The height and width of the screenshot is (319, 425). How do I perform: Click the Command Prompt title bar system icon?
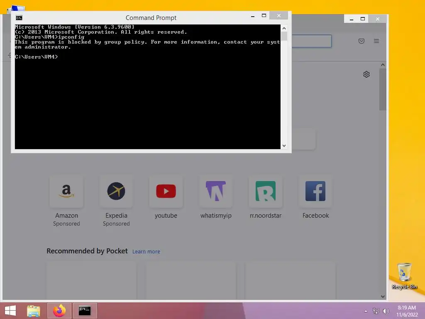coord(19,18)
